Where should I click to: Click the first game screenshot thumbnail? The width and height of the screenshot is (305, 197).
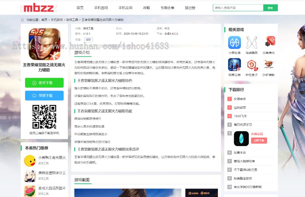click(x=128, y=193)
